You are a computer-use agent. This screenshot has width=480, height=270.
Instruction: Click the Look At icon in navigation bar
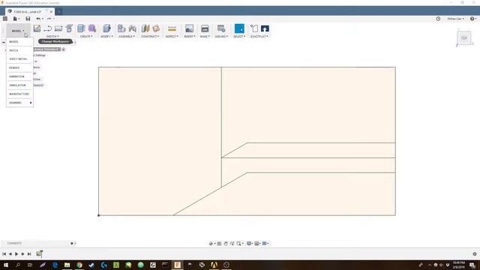click(x=219, y=243)
